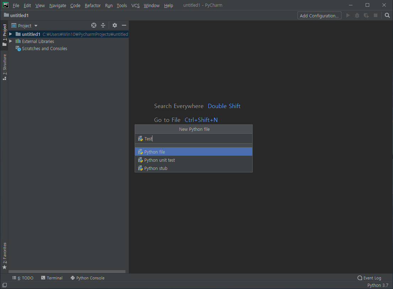Toggle the 1: Project side tab
393x289 pixels.
[5, 35]
